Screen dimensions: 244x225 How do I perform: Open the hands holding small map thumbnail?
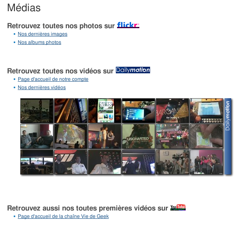tap(206, 136)
